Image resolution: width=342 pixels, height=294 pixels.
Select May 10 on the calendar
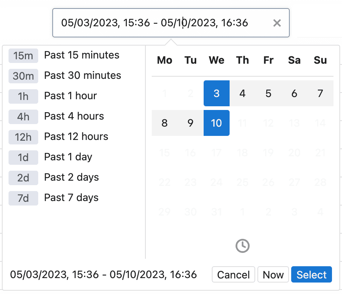(x=216, y=123)
